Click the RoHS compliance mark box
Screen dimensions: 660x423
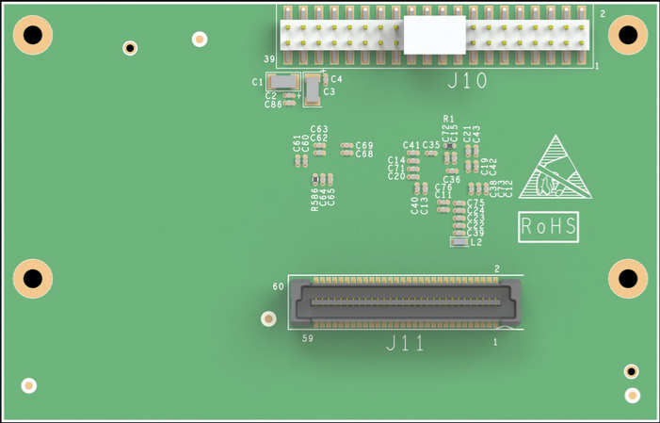pyautogui.click(x=549, y=227)
